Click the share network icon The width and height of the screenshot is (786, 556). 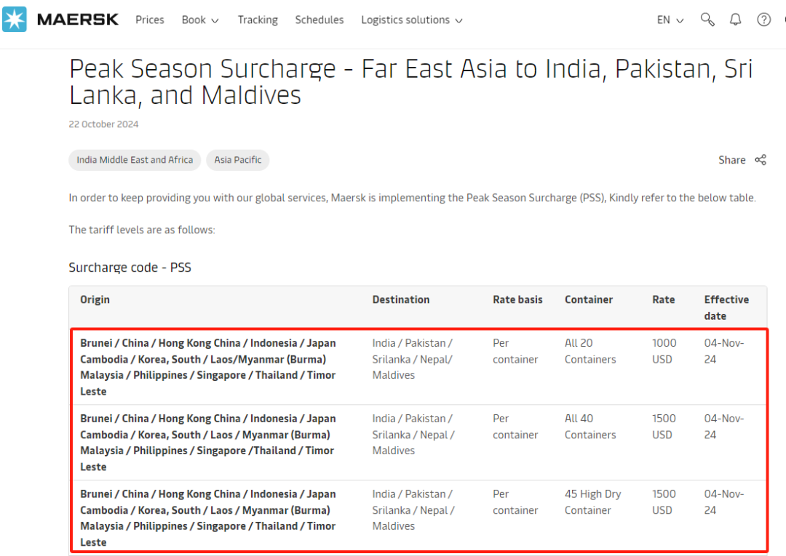[x=761, y=160]
